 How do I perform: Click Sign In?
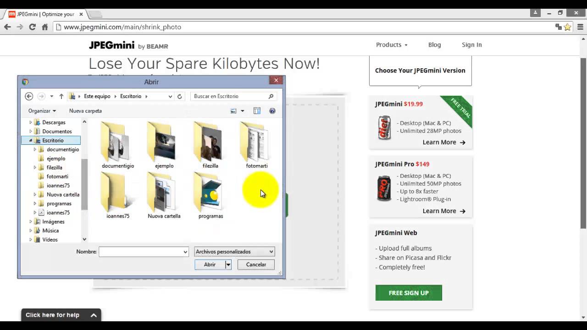tap(471, 44)
